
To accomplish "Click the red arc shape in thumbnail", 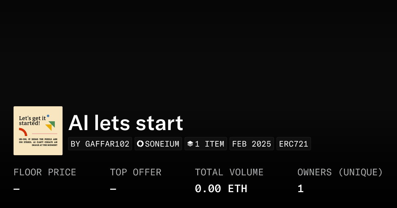I will tap(23, 131).
